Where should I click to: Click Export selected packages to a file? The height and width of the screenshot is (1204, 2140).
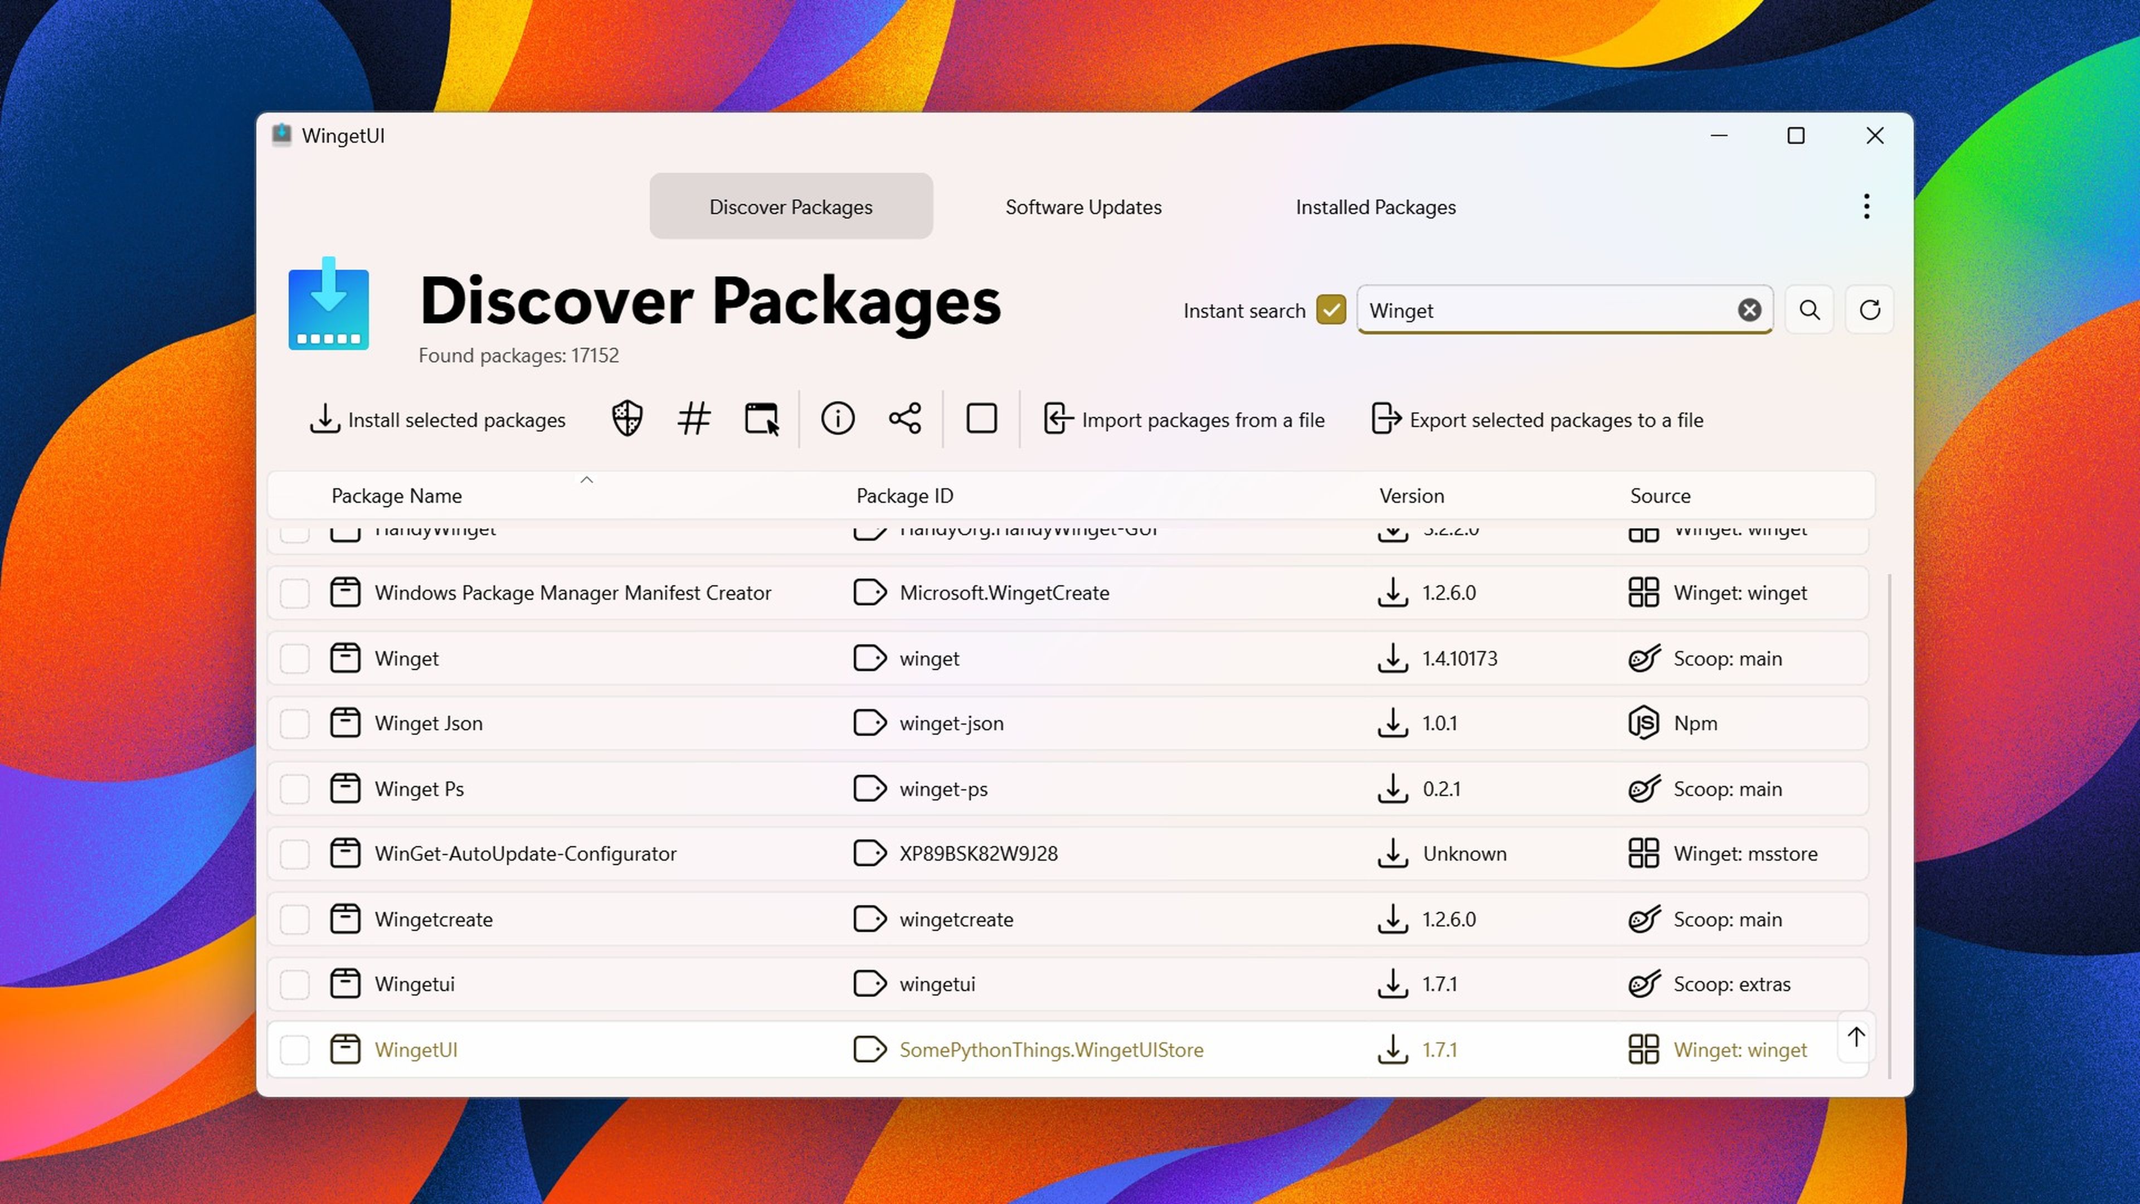1537,420
